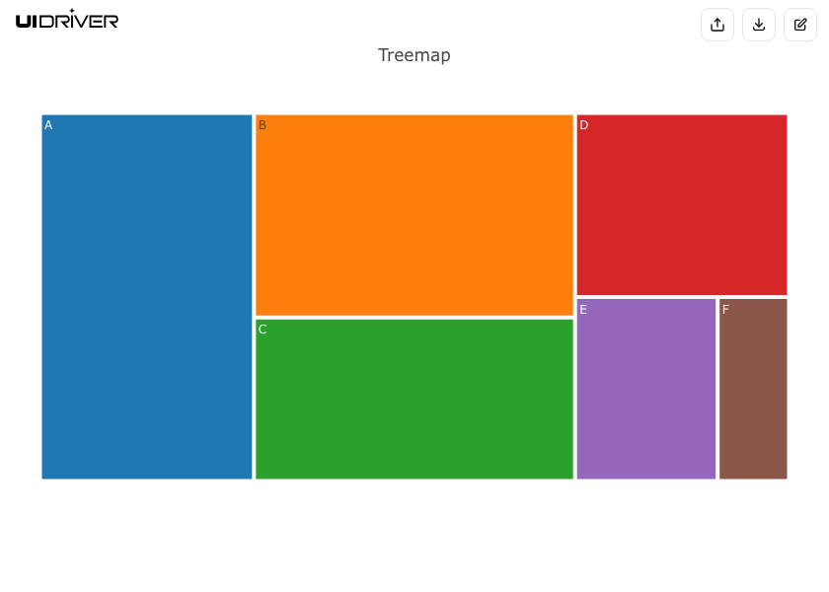829x592 pixels.
Task: Click the download icon
Action: click(759, 25)
